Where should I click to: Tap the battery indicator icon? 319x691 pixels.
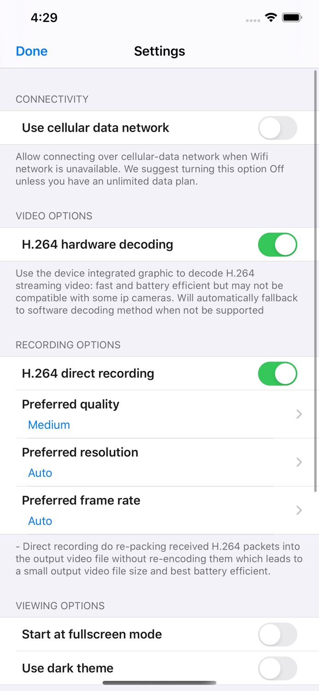[292, 18]
